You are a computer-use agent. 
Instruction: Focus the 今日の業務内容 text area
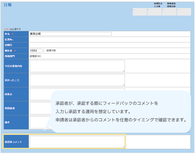pyautogui.click(x=77, y=66)
